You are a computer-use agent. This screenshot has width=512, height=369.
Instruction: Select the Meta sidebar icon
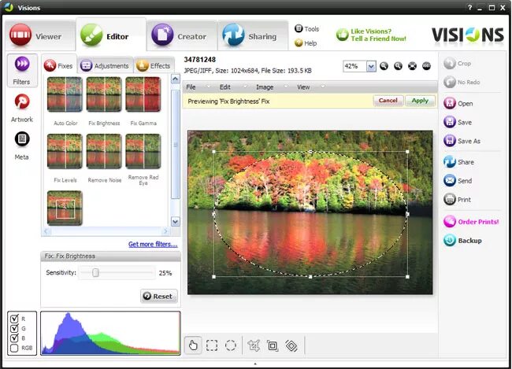coord(22,146)
